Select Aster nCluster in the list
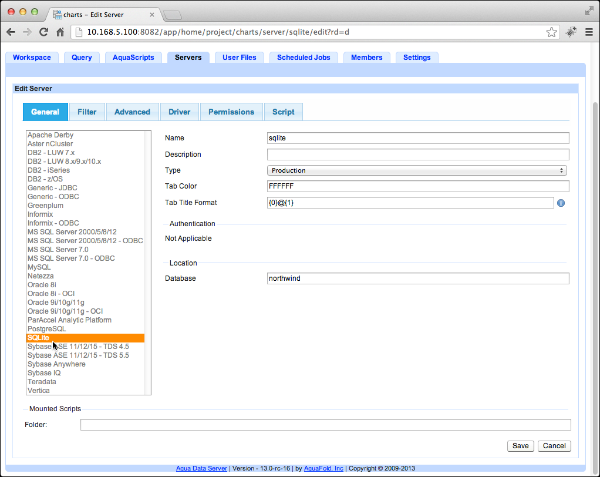This screenshot has height=477, width=600. click(x=85, y=144)
